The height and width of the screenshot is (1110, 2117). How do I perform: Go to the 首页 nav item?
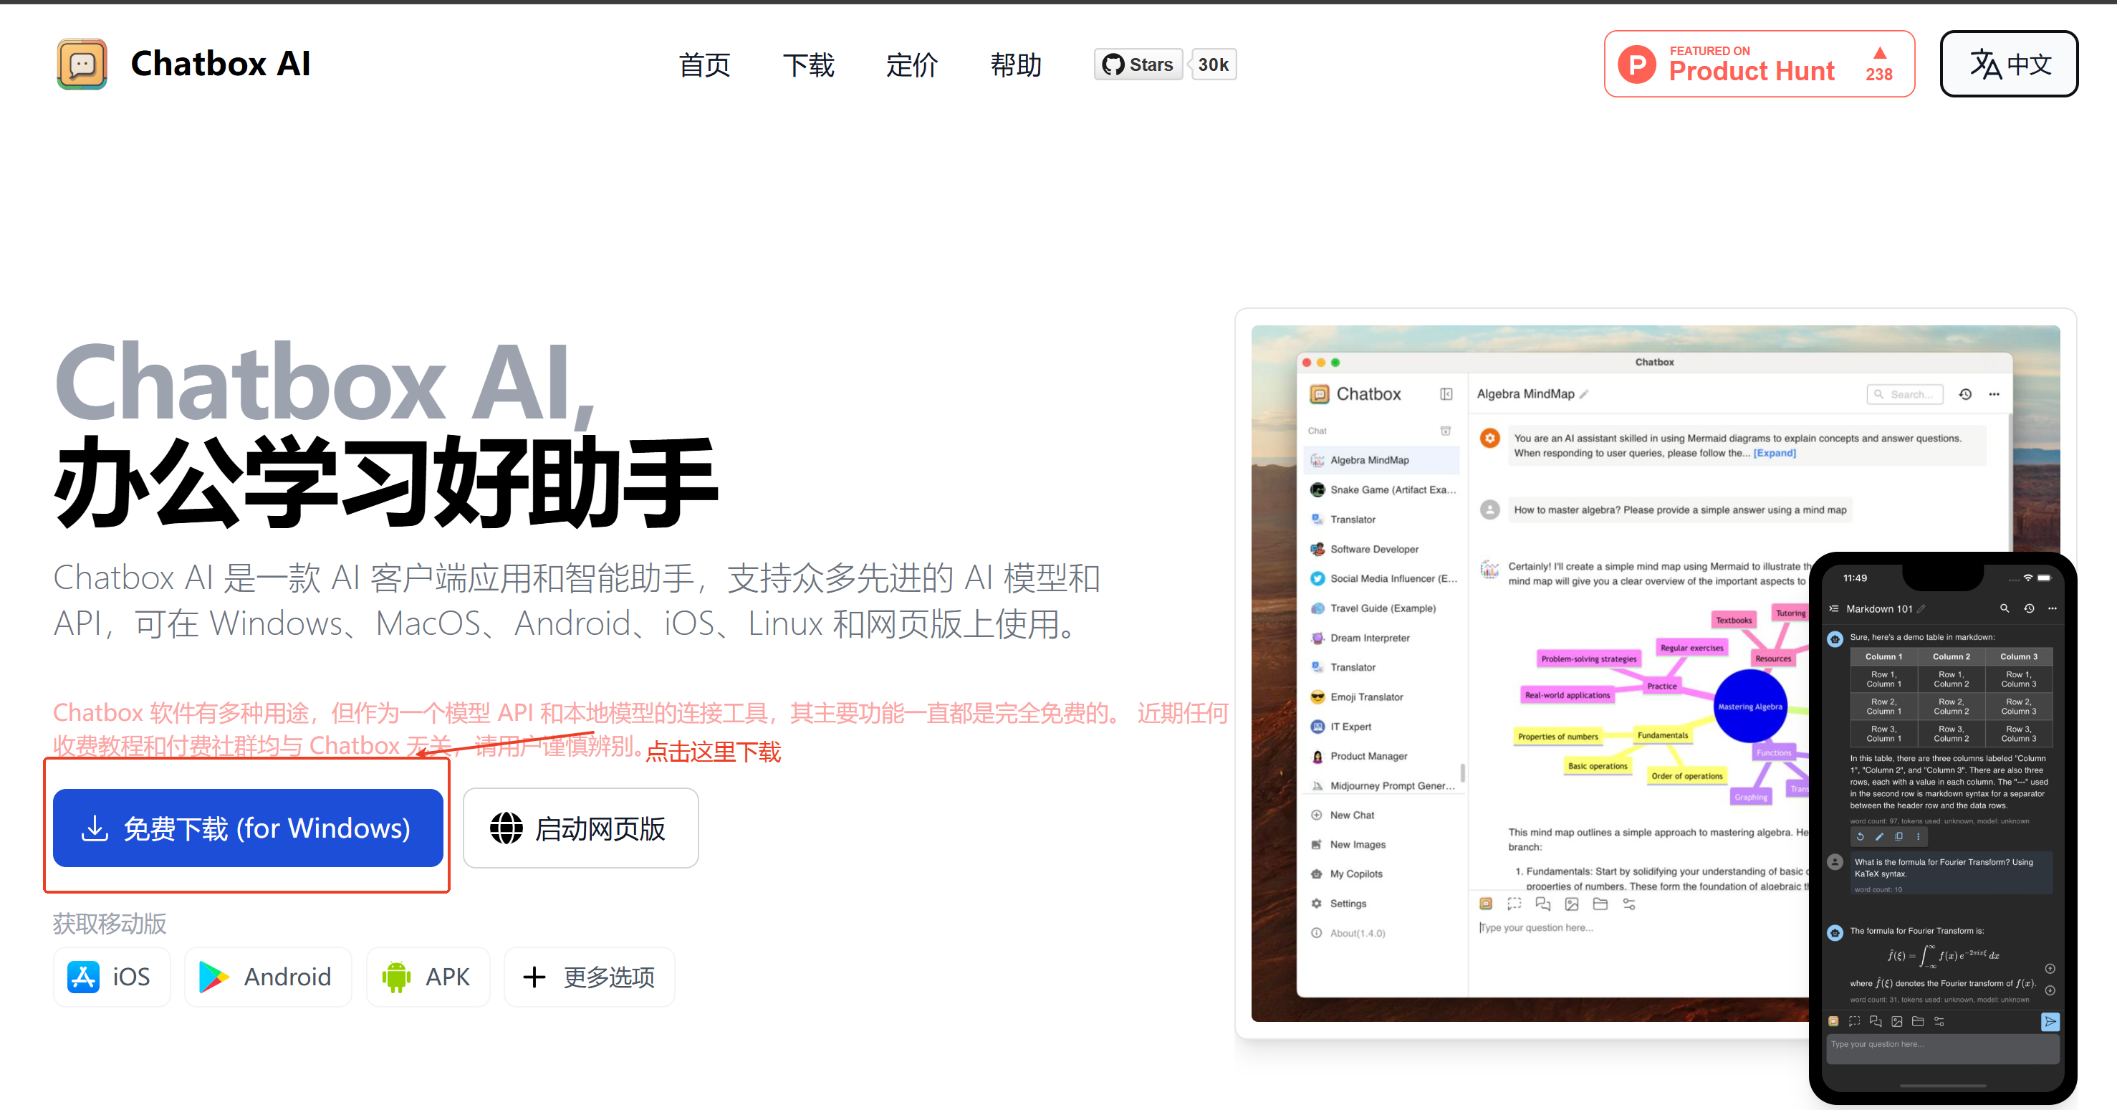pyautogui.click(x=704, y=64)
